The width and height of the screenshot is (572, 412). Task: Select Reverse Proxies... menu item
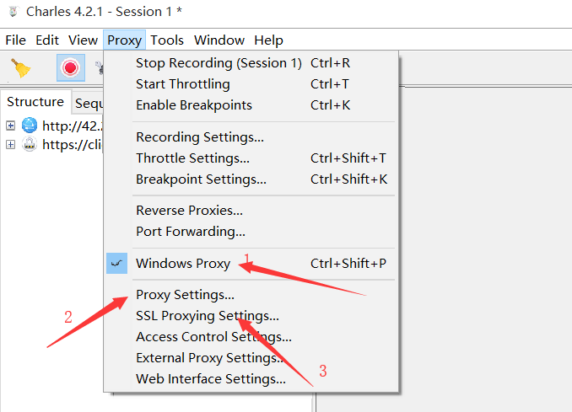(x=189, y=211)
